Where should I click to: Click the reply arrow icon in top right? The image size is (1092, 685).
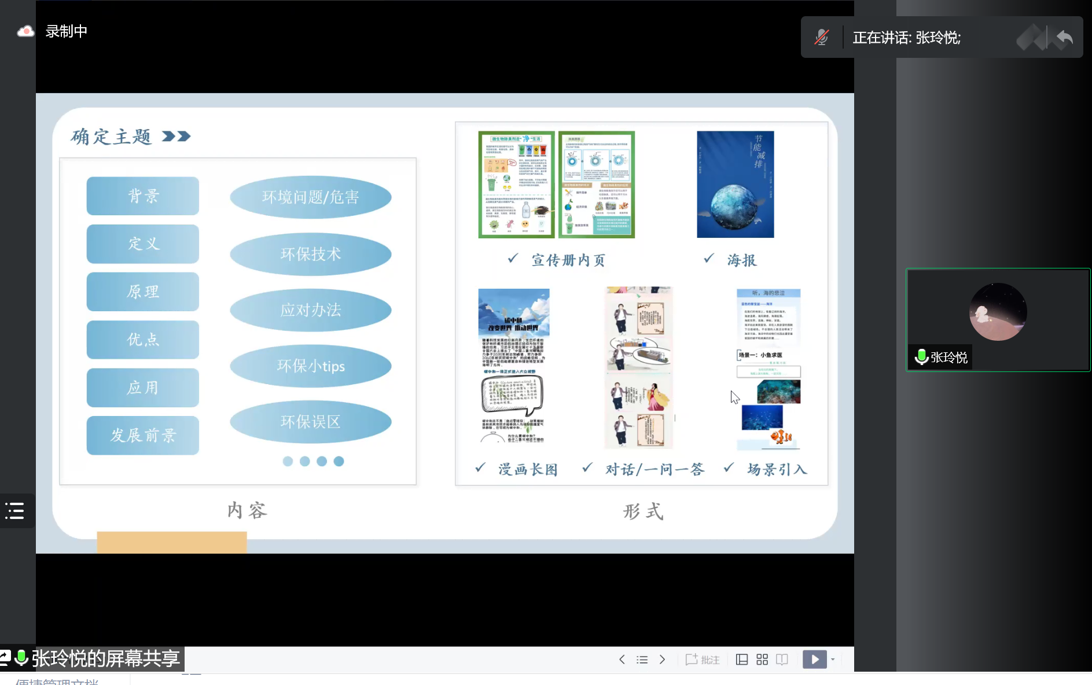1065,37
